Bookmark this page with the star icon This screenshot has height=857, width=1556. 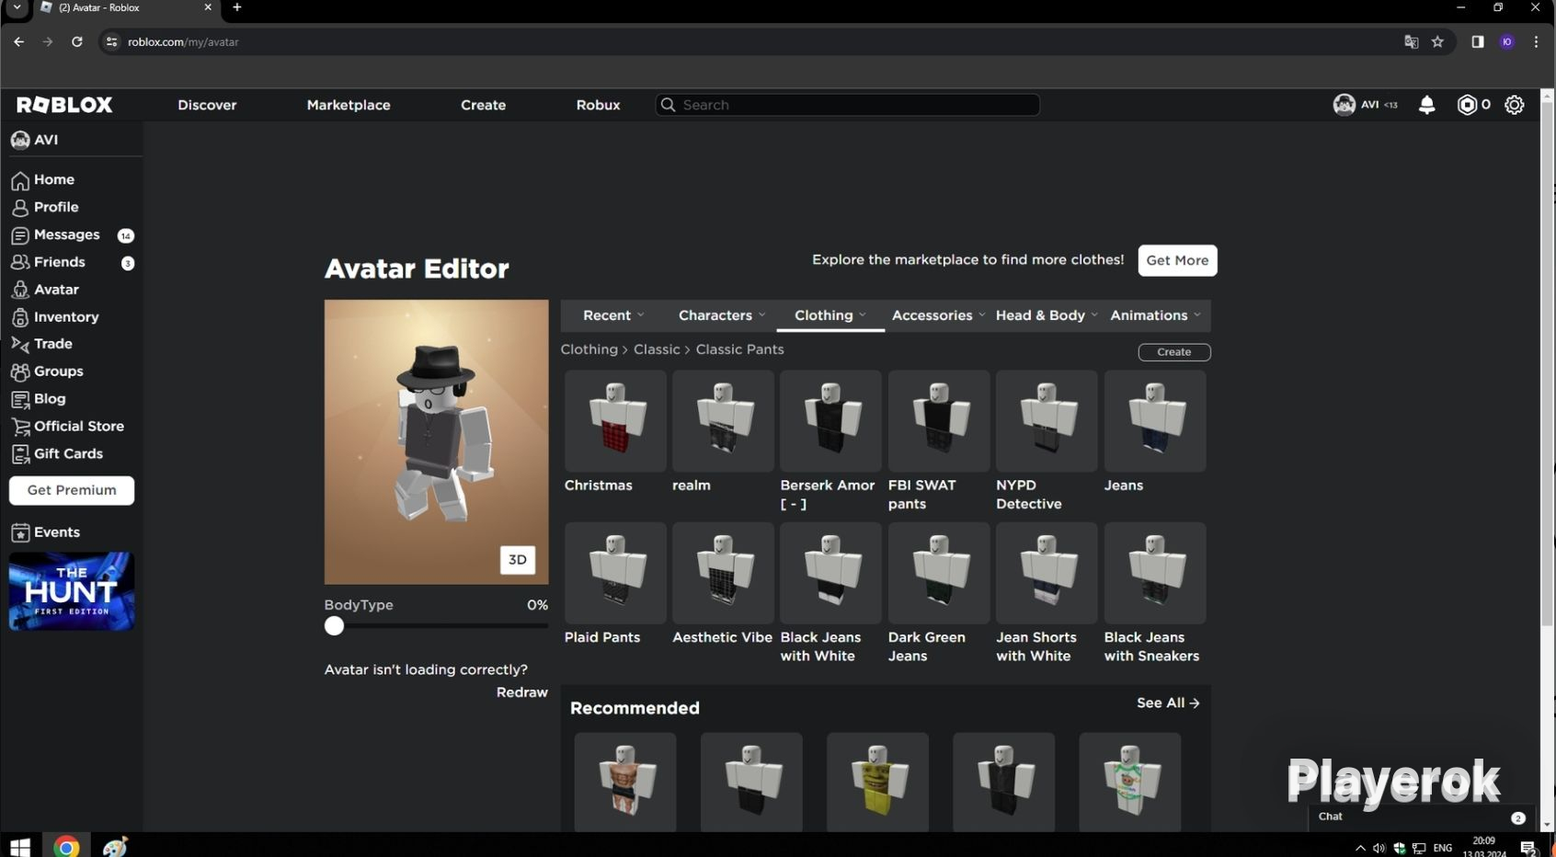(x=1437, y=41)
